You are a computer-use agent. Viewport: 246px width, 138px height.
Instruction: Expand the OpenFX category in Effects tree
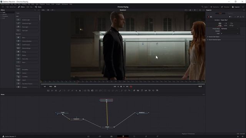1,14
